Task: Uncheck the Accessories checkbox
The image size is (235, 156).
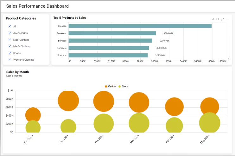Action: [10, 33]
